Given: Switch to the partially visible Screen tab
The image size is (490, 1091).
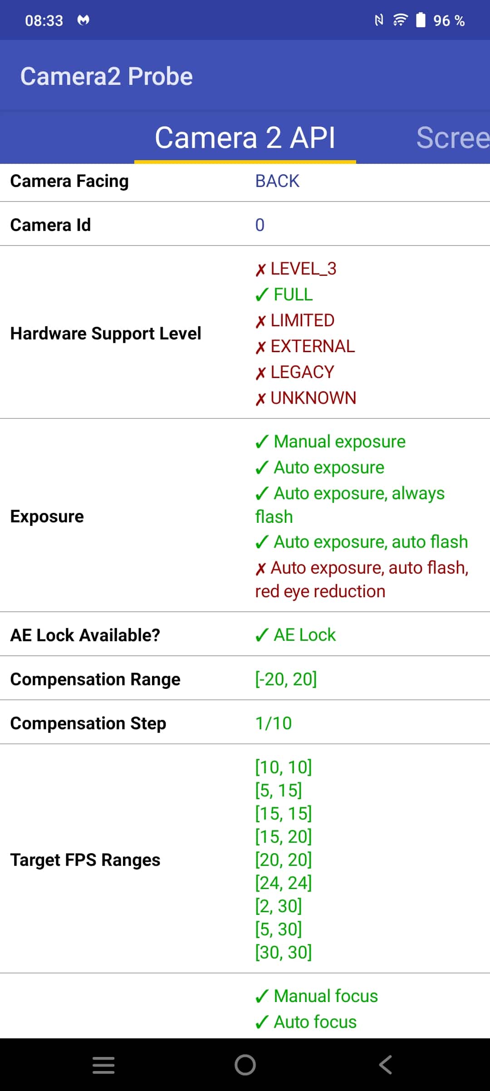Looking at the screenshot, I should [453, 138].
